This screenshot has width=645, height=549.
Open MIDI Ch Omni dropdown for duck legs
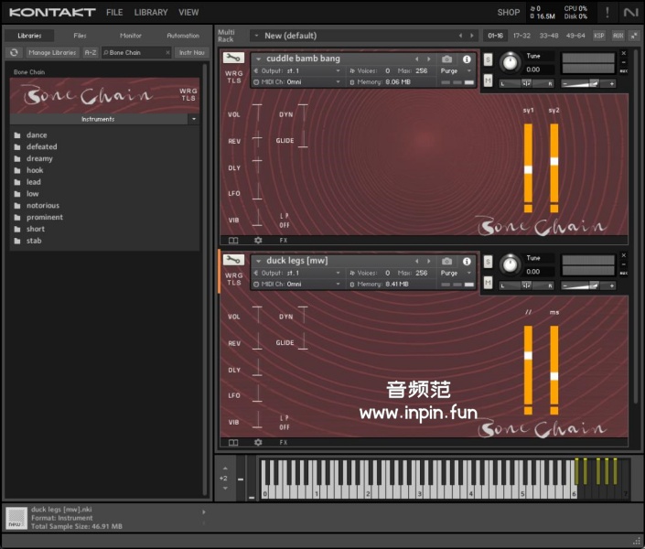click(x=311, y=284)
